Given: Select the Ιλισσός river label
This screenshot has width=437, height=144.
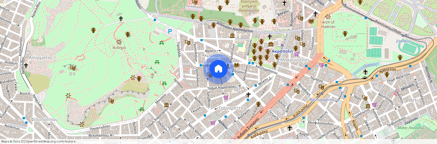Looking at the screenshot, I should [x=370, y=66].
